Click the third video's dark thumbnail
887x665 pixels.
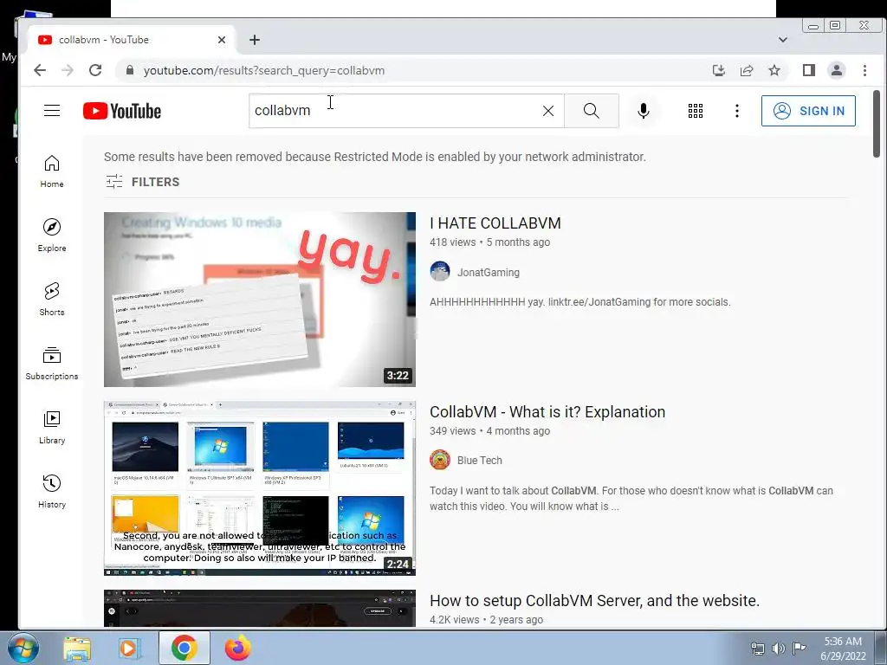pyautogui.click(x=260, y=609)
